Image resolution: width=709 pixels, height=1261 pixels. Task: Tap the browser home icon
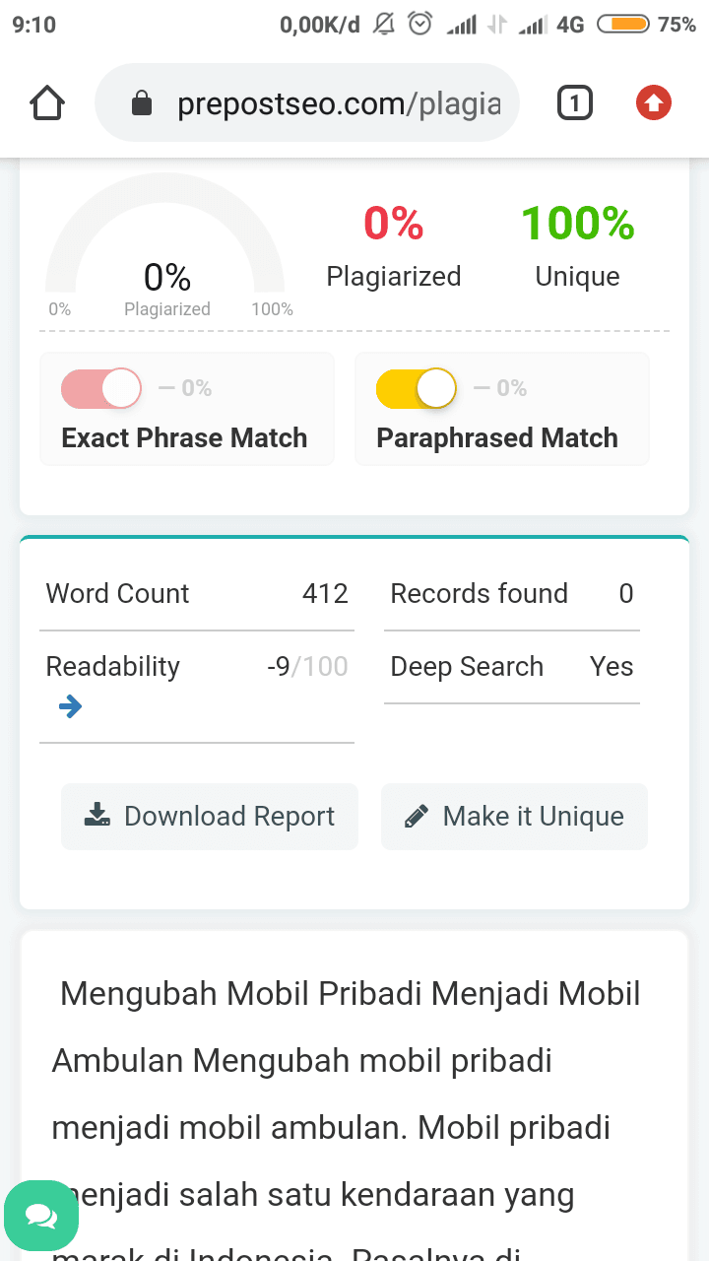click(x=47, y=103)
